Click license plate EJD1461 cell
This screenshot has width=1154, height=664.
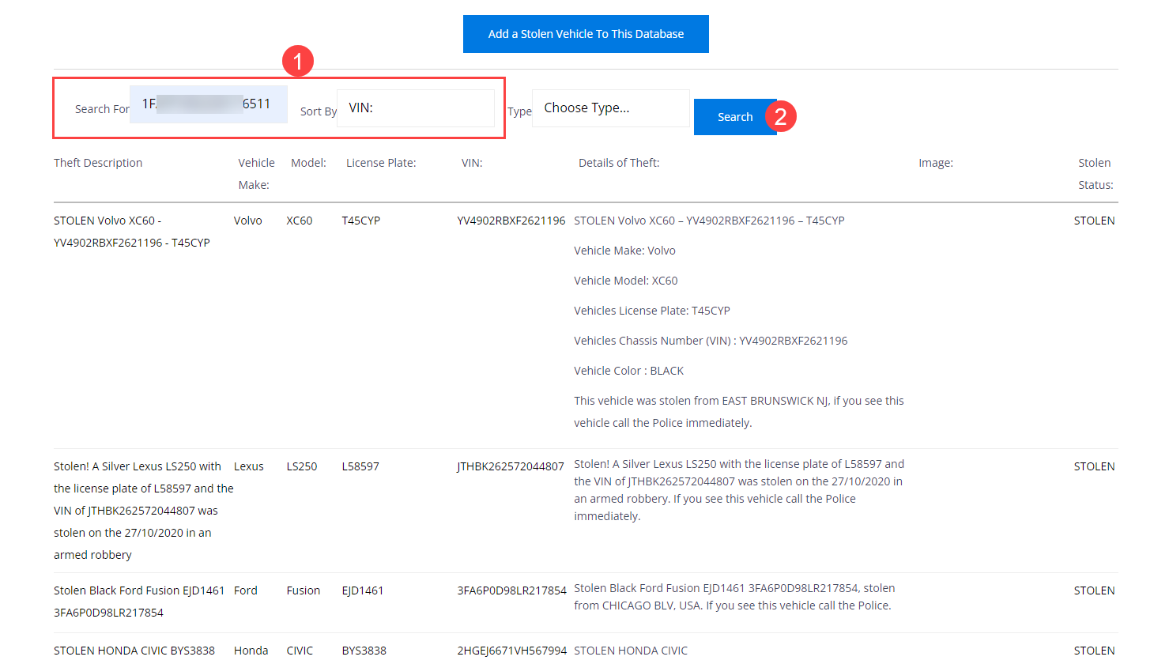click(x=363, y=590)
